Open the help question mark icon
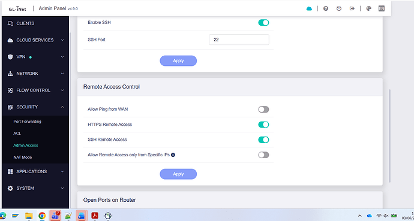The image size is (414, 221). click(x=326, y=9)
